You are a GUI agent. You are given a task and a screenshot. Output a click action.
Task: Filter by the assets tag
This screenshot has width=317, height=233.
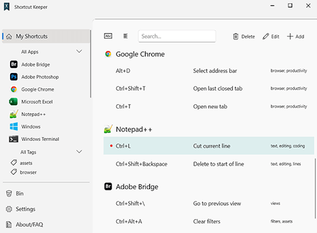(26, 163)
